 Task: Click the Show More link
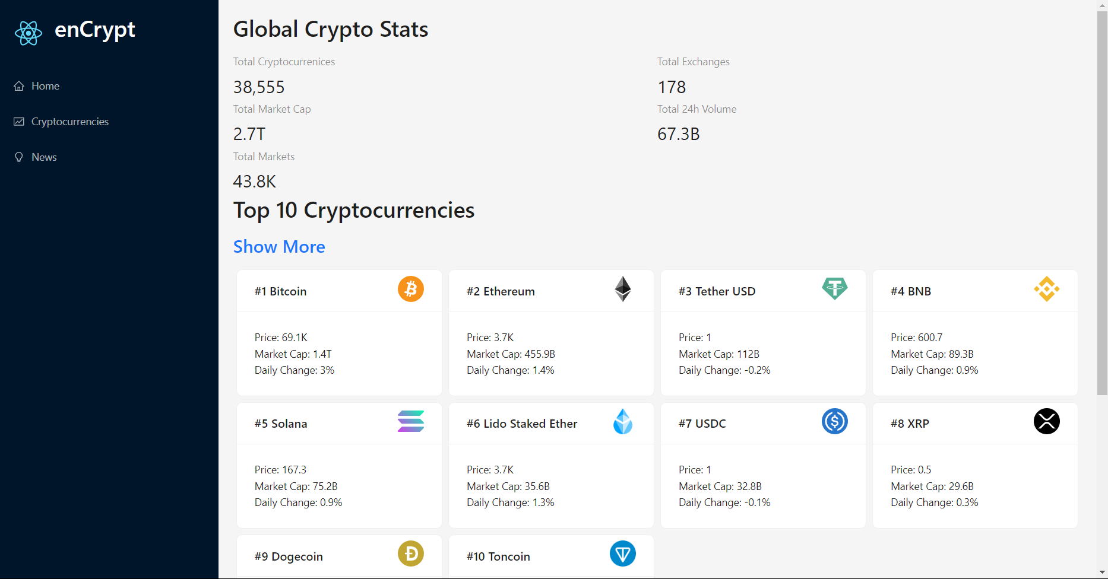(x=279, y=247)
